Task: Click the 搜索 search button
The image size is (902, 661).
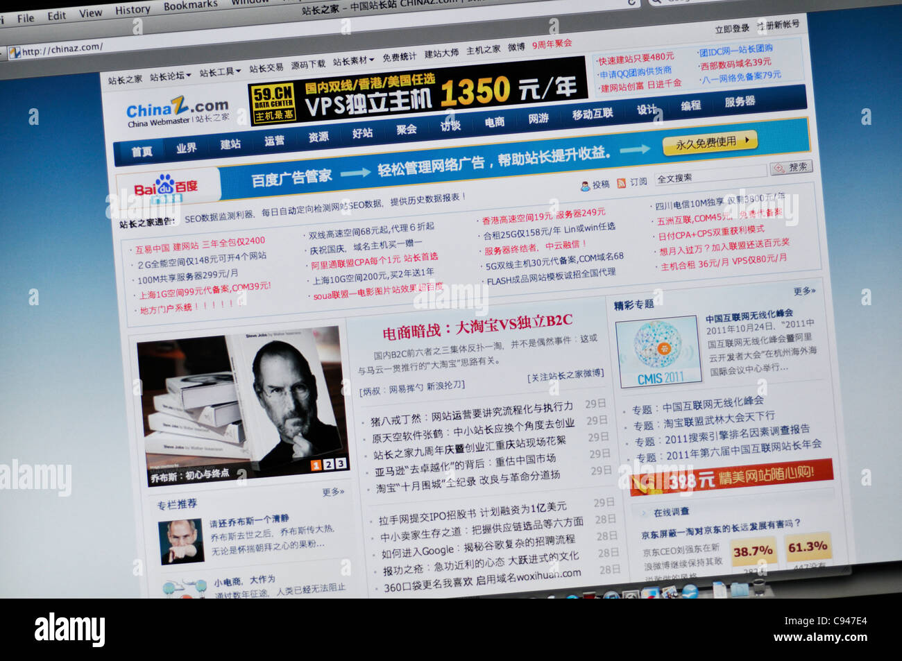Action: click(792, 167)
